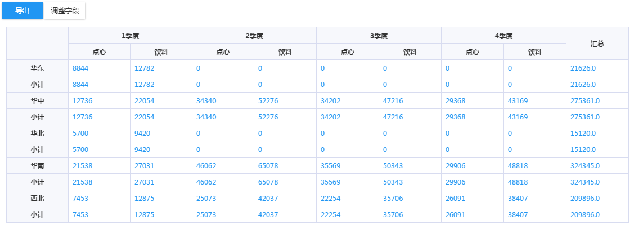Click 209896.0 in the bottom 小计 row
The height and width of the screenshot is (230, 634).
[586, 214]
